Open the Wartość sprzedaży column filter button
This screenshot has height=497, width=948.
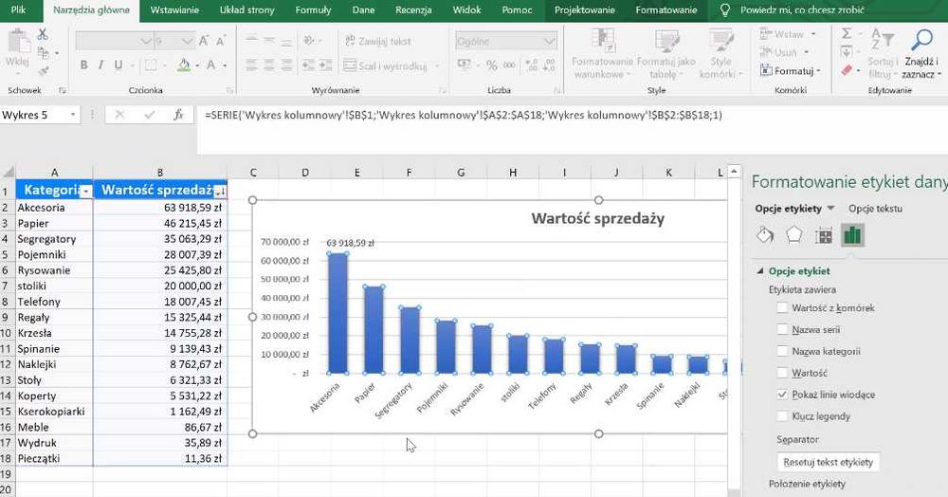pyautogui.click(x=221, y=191)
